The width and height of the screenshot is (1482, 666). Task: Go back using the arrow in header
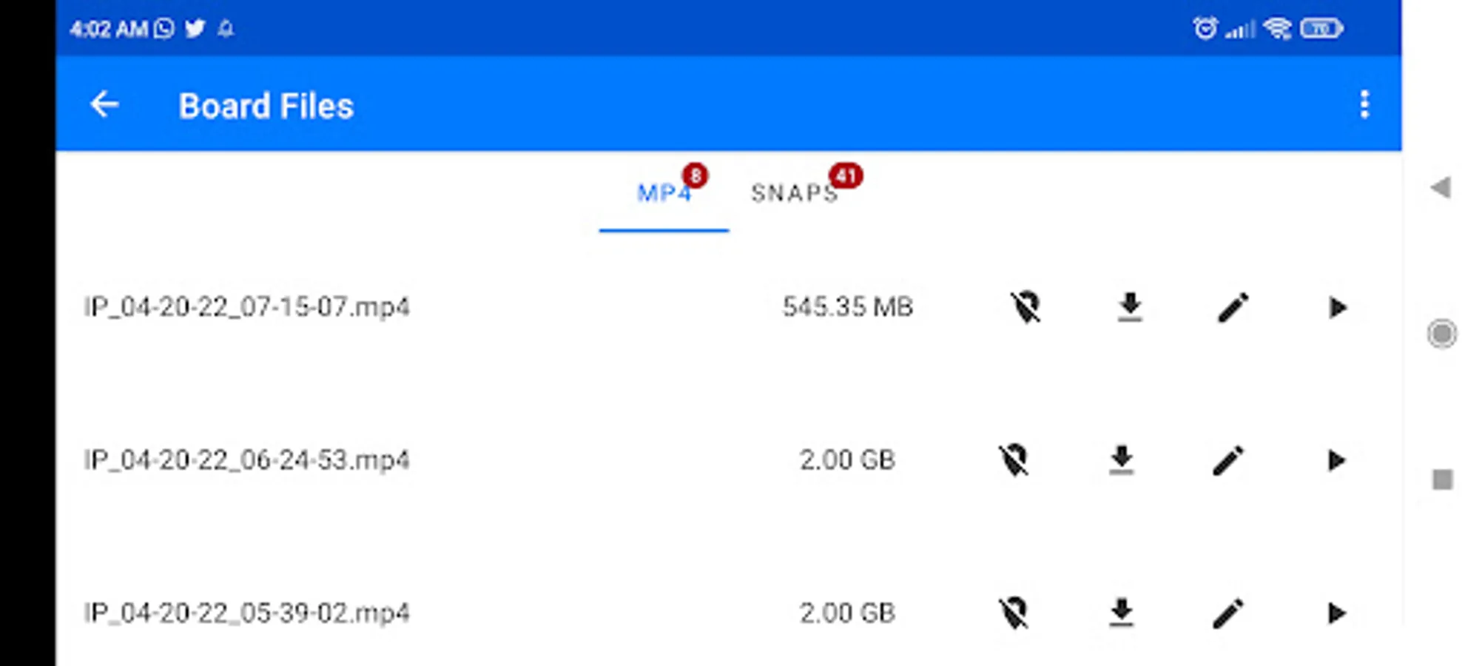coord(104,104)
